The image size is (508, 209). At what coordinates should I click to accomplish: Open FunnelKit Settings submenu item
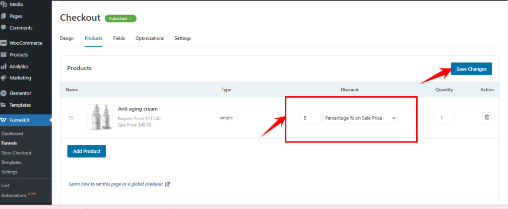[x=9, y=172]
